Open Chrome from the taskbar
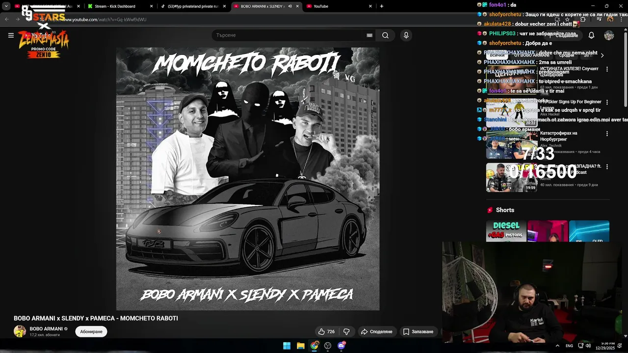The height and width of the screenshot is (353, 628). 314,346
